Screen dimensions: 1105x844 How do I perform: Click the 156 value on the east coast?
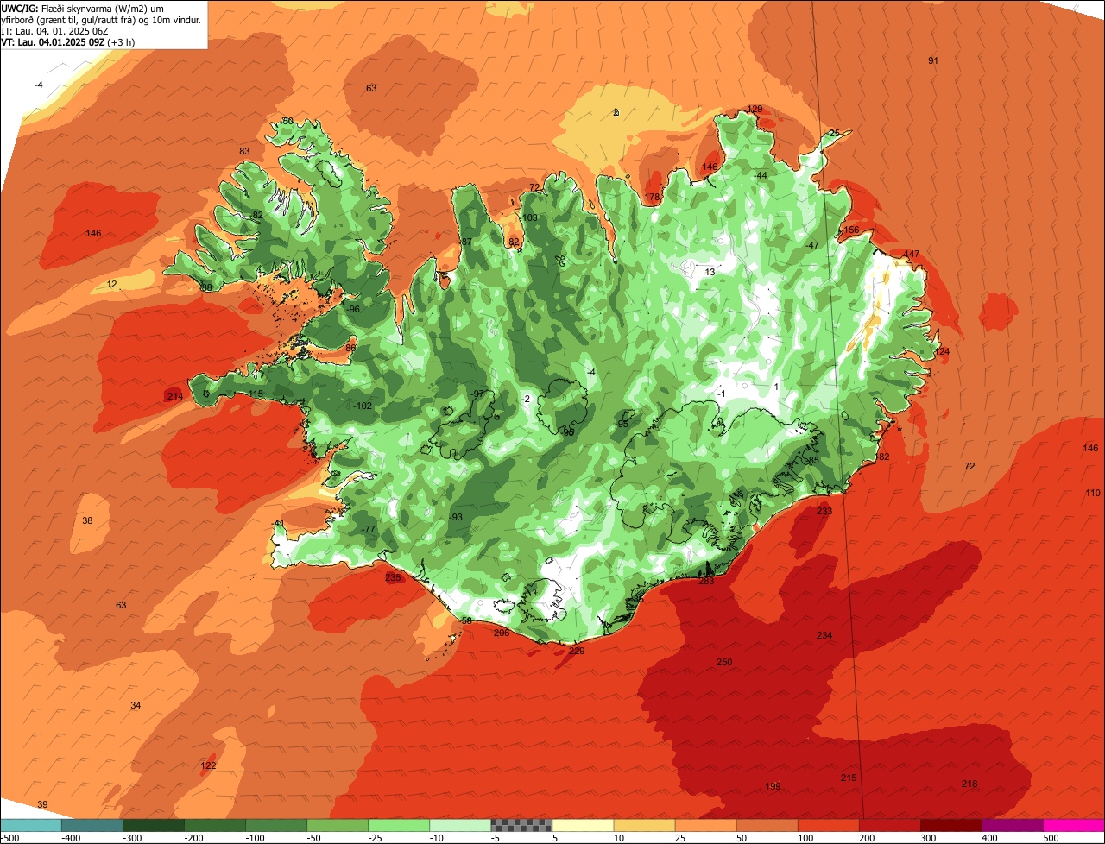(x=851, y=230)
